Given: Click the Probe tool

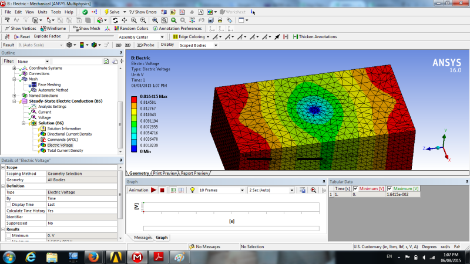Looking at the screenshot, I should coord(146,45).
